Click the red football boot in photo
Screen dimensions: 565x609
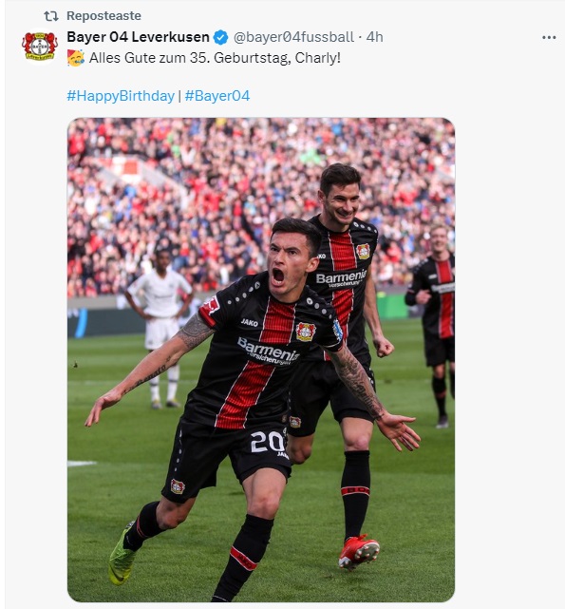[359, 552]
